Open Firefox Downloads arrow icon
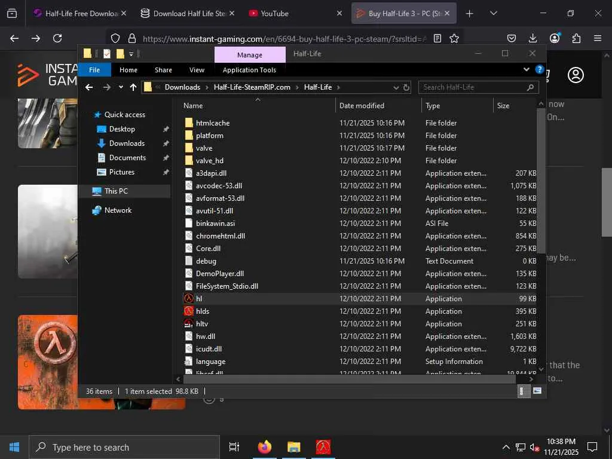 point(533,38)
